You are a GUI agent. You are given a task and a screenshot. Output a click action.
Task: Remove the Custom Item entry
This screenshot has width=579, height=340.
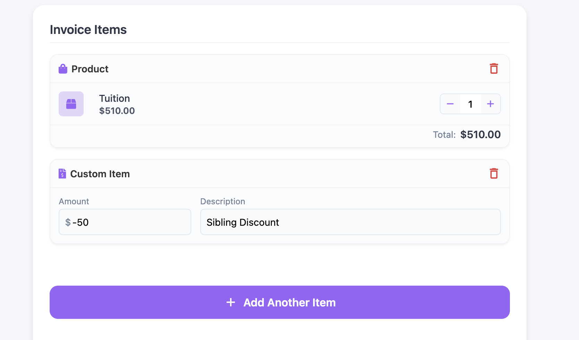coord(494,173)
